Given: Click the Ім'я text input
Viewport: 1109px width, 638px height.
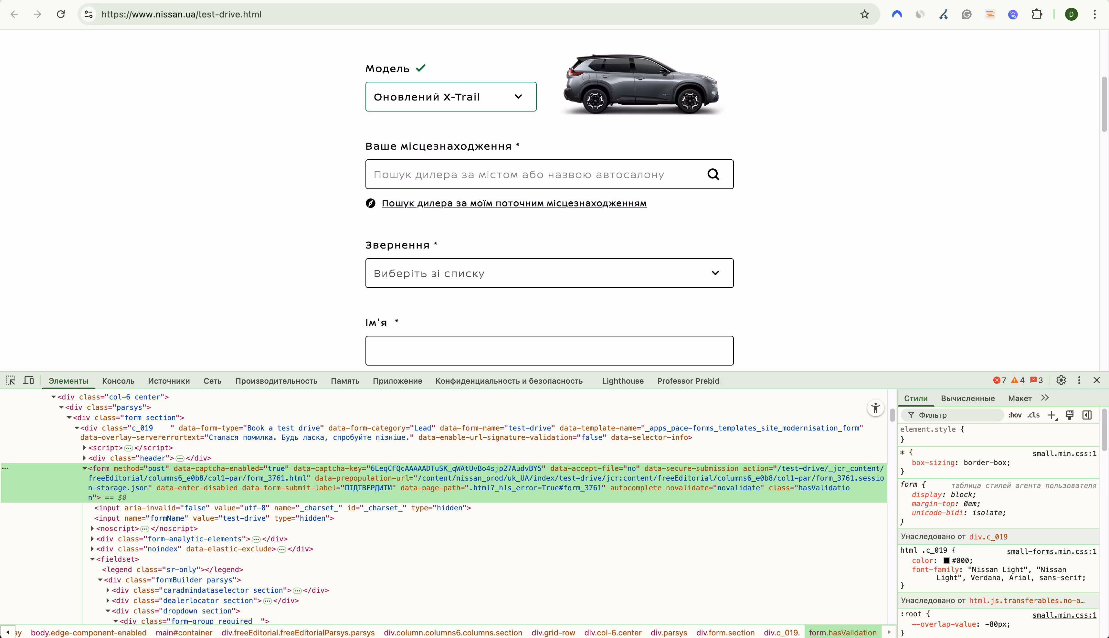Looking at the screenshot, I should click(549, 351).
